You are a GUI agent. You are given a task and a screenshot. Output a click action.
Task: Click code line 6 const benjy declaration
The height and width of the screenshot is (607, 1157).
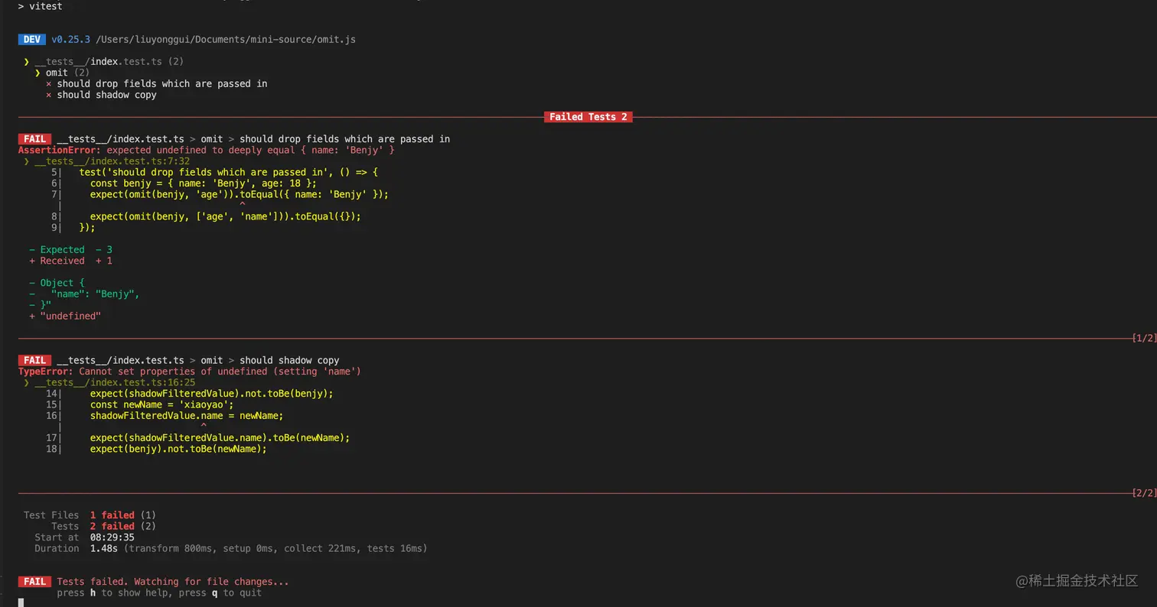(x=203, y=183)
